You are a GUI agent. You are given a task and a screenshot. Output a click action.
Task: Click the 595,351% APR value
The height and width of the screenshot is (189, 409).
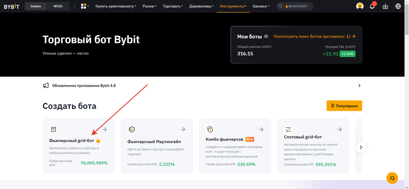(x=326, y=164)
